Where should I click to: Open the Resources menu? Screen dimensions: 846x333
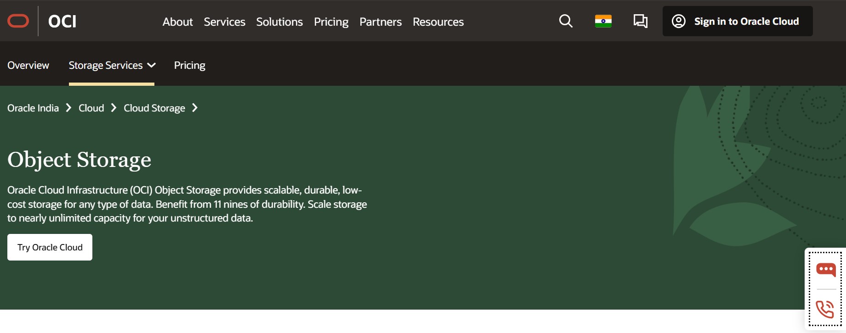coord(438,22)
